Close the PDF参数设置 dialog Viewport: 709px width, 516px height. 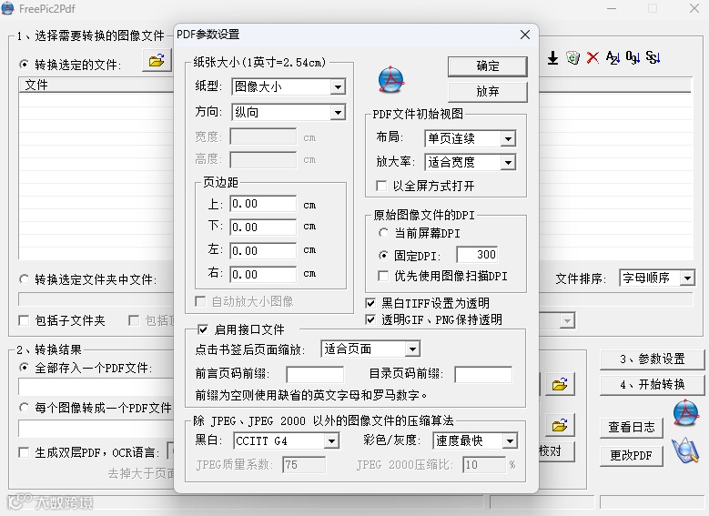pyautogui.click(x=525, y=35)
